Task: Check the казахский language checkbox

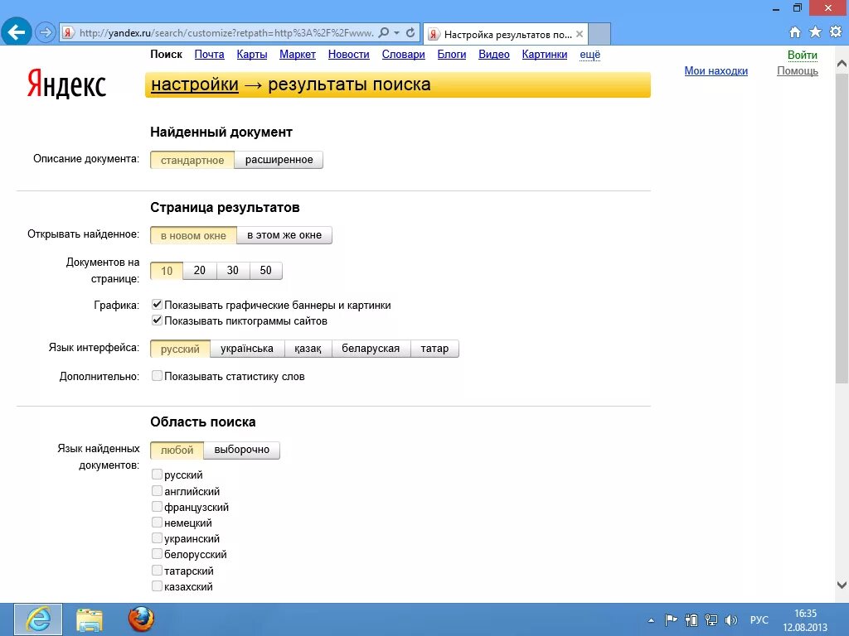Action: 157,585
